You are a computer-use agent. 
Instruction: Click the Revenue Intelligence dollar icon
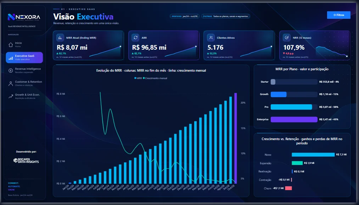(x=11, y=71)
